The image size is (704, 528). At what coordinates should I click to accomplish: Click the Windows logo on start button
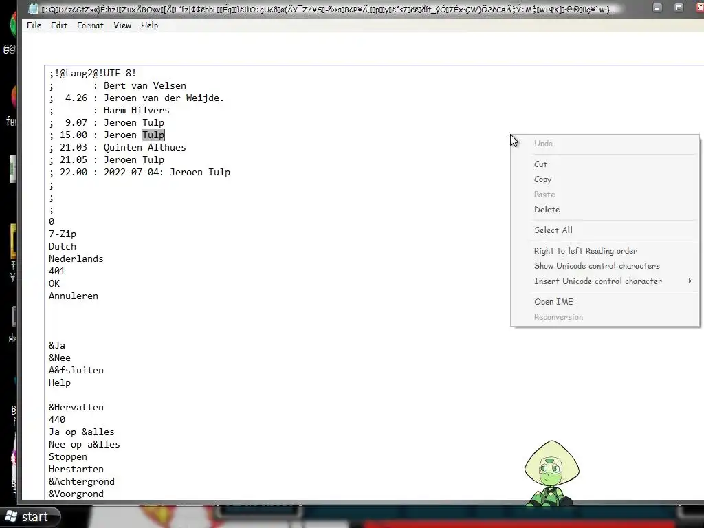[x=11, y=517]
